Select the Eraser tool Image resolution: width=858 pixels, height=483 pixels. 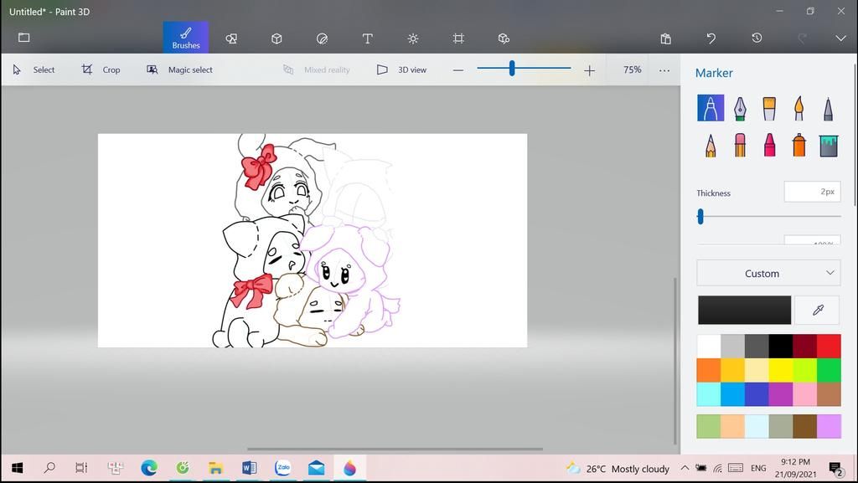[x=740, y=146]
